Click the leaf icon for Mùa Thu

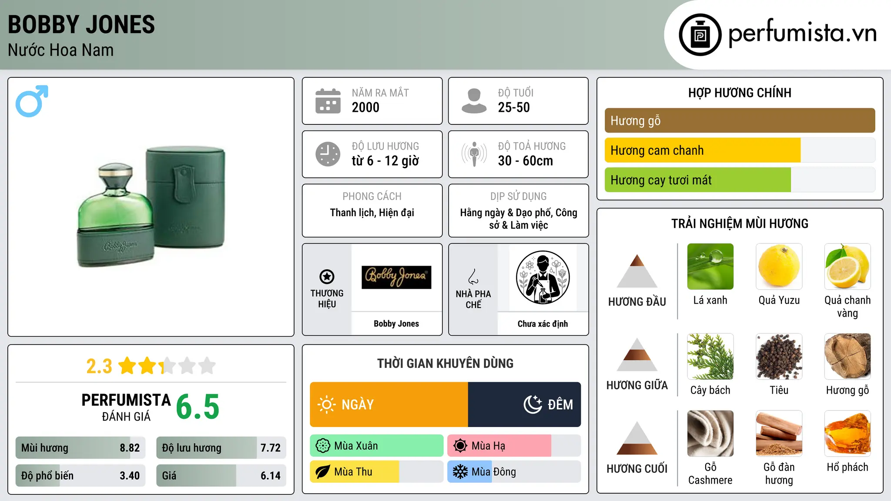pos(323,472)
